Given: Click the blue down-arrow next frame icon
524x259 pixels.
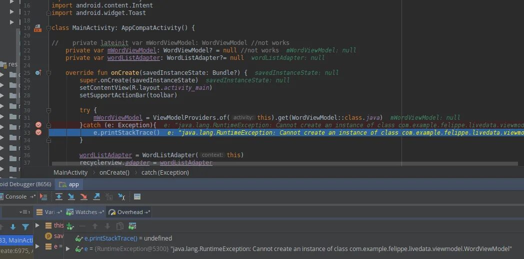Looking at the screenshot, I should [12, 227].
